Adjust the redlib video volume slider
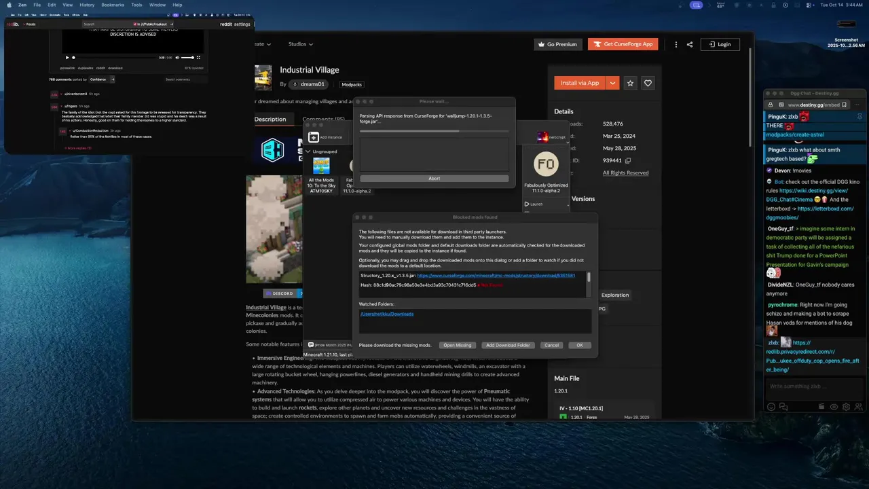Viewport: 869px width, 489px height. (188, 58)
